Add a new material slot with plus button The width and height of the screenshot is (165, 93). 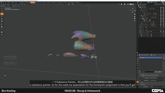tap(164, 57)
